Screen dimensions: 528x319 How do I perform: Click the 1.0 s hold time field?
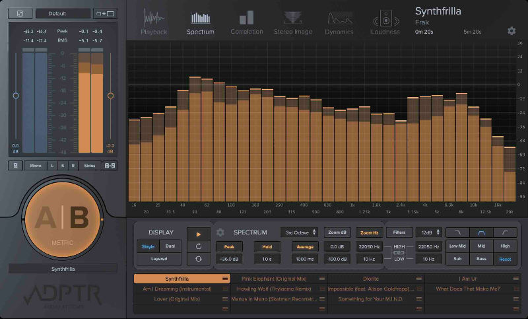(x=267, y=259)
